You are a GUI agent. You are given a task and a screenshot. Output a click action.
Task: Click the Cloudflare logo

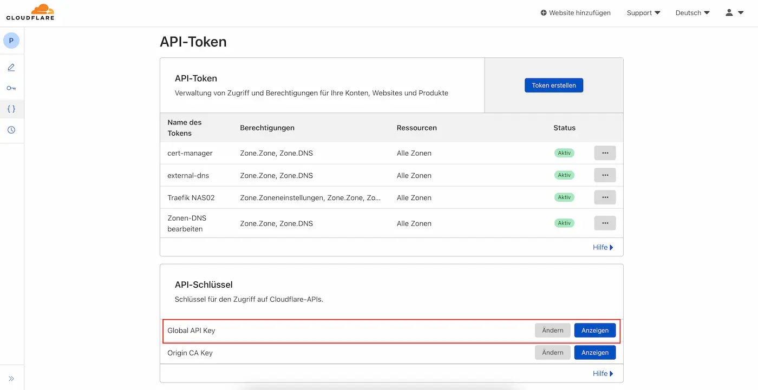(x=29, y=11)
